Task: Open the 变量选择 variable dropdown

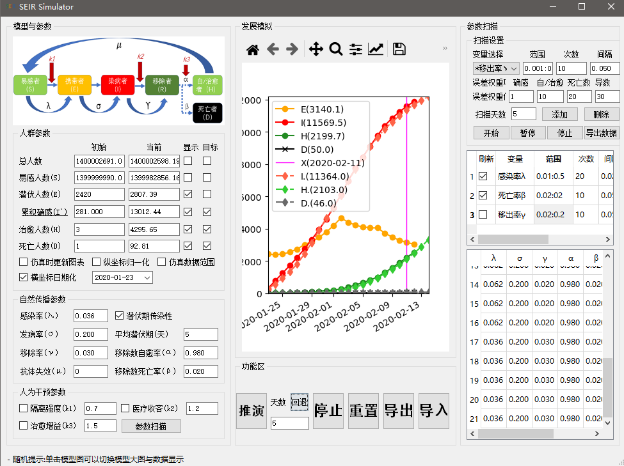Action: pyautogui.click(x=496, y=68)
